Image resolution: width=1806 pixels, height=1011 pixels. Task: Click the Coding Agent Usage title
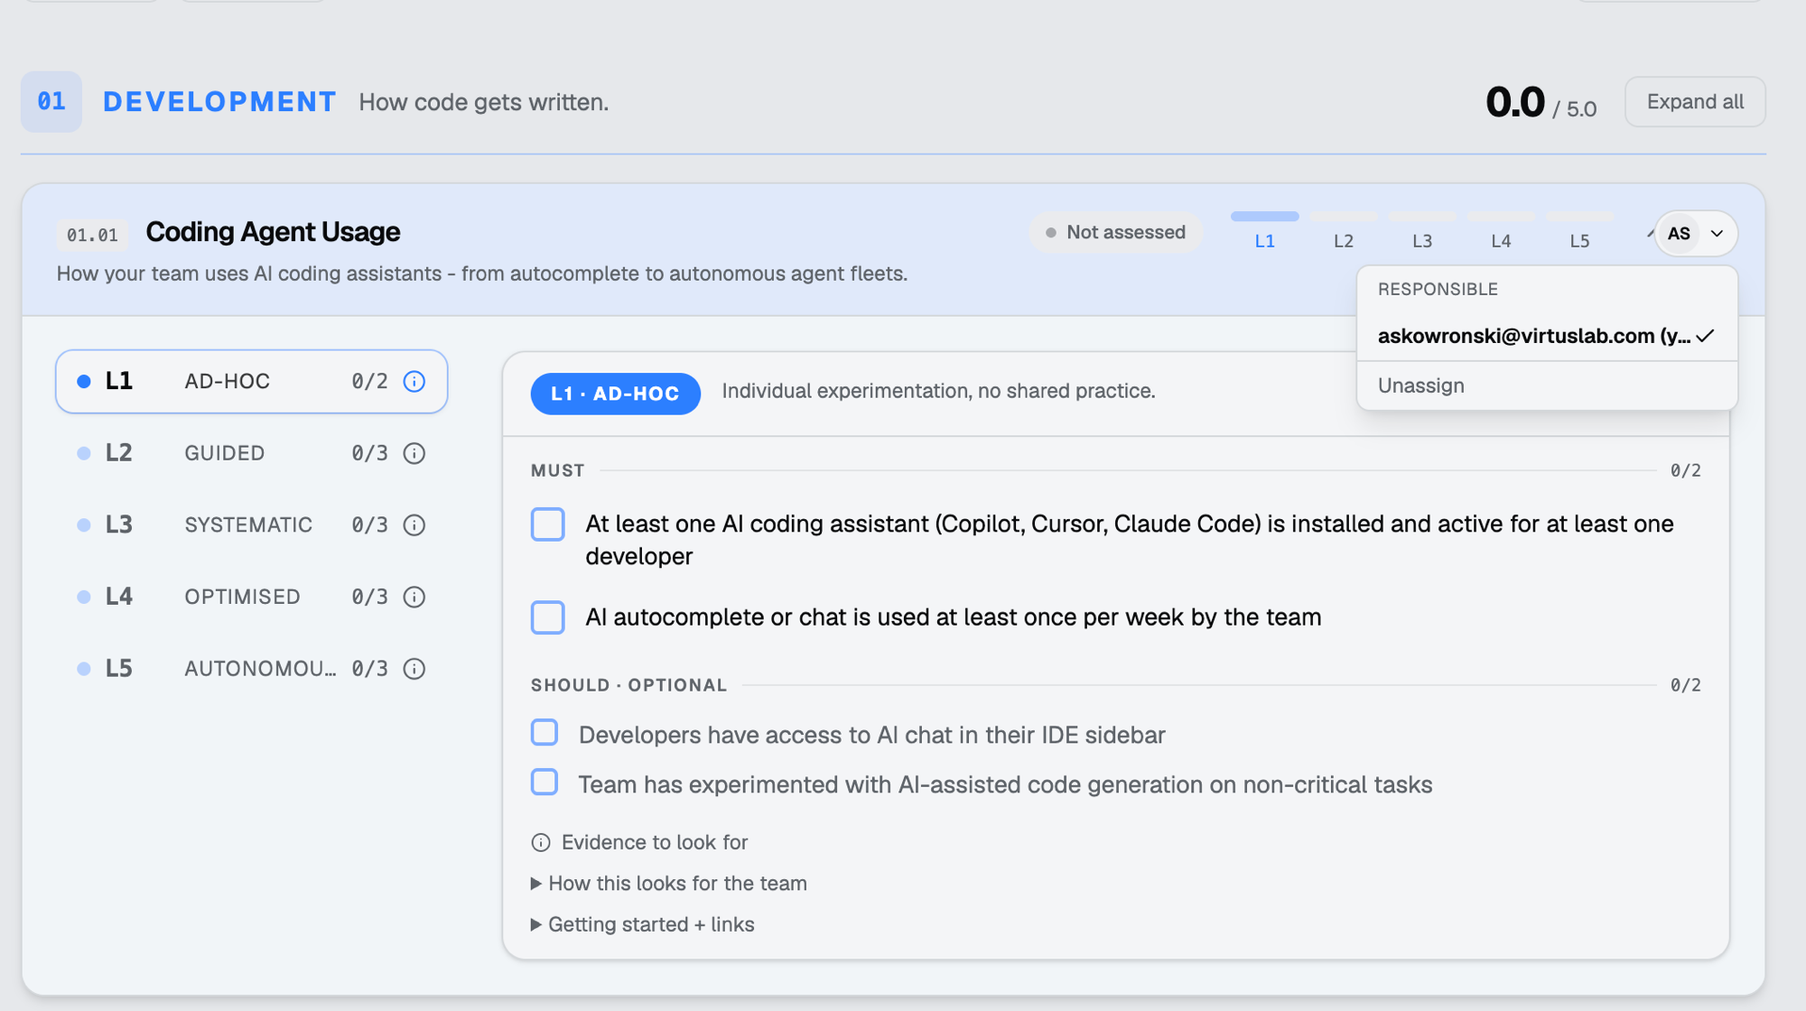pos(273,232)
